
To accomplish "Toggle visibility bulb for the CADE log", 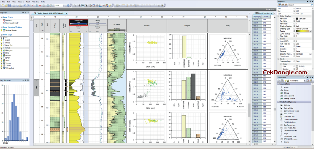I will 2,40.
